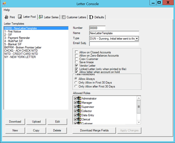The image size is (175, 143).
Task: Select '5 - Blanket SIF' template
Action: click(x=36, y=44)
